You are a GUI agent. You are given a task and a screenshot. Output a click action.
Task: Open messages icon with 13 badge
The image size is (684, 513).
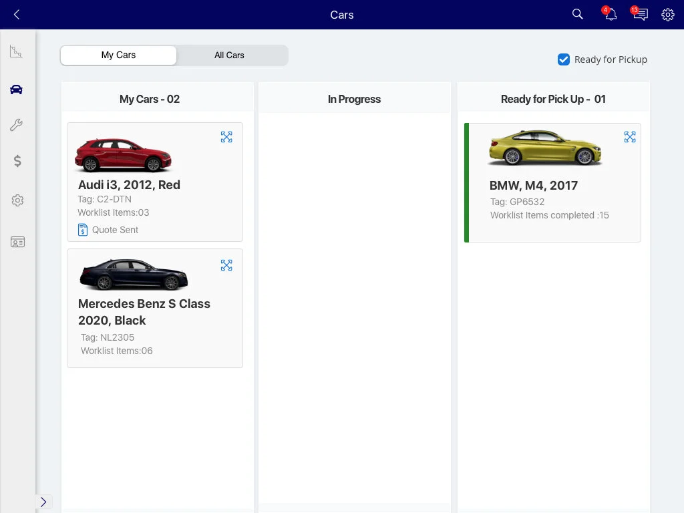point(640,14)
